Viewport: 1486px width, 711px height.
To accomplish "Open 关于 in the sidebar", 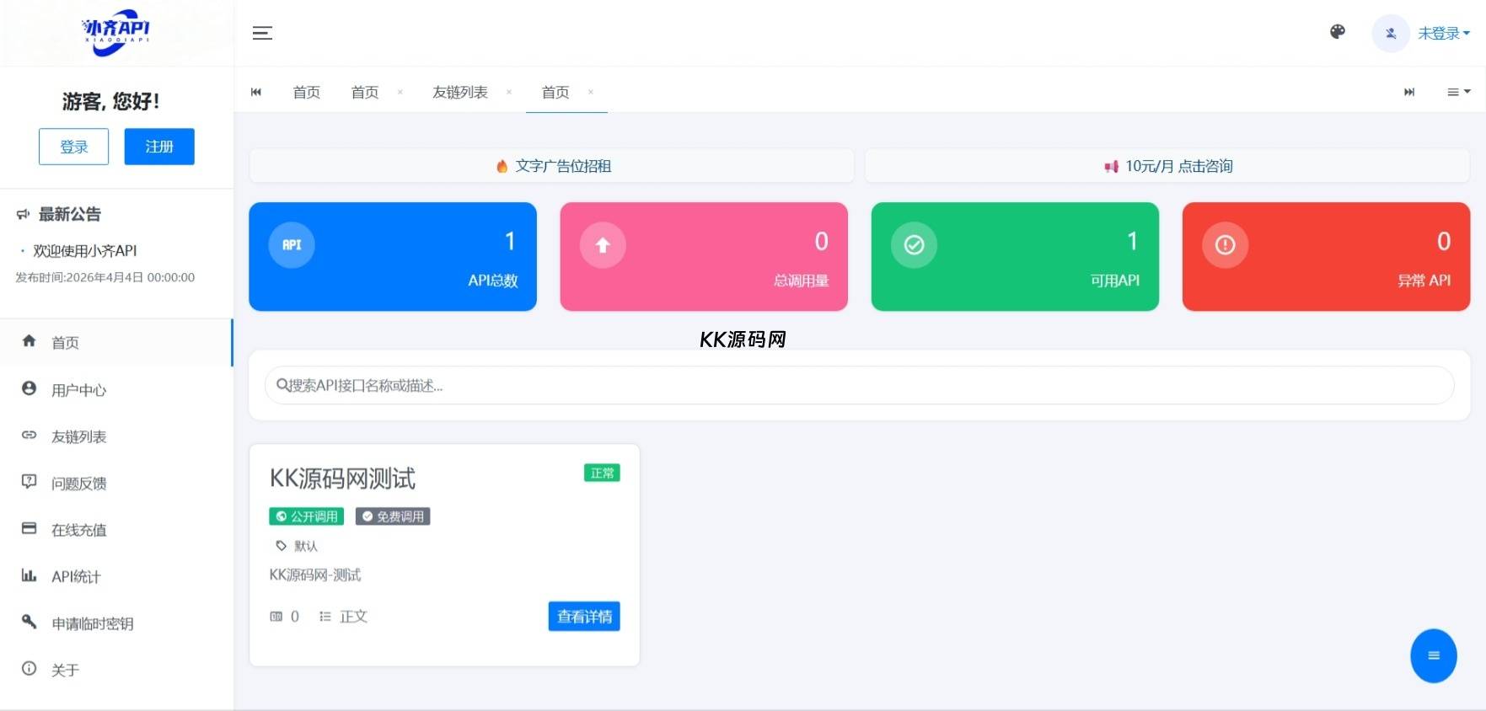I will coord(116,671).
